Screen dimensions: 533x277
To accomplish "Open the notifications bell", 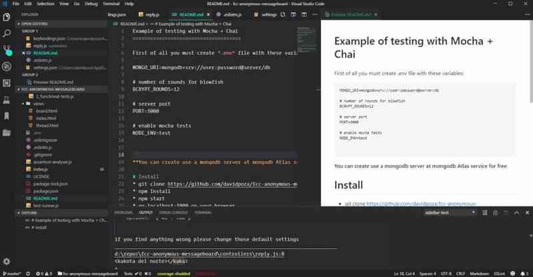I will pyautogui.click(x=524, y=274).
